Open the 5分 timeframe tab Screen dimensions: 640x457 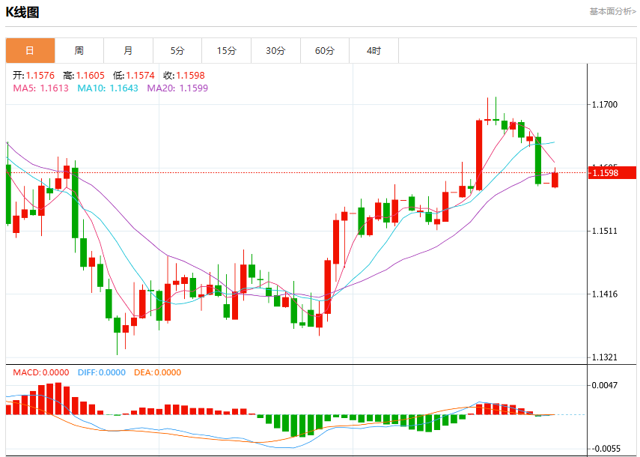[x=177, y=51]
